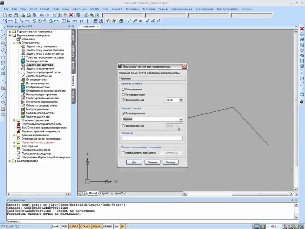Click the Красная отметка value stepper
The height and width of the screenshot is (229, 305).
pyautogui.click(x=181, y=100)
